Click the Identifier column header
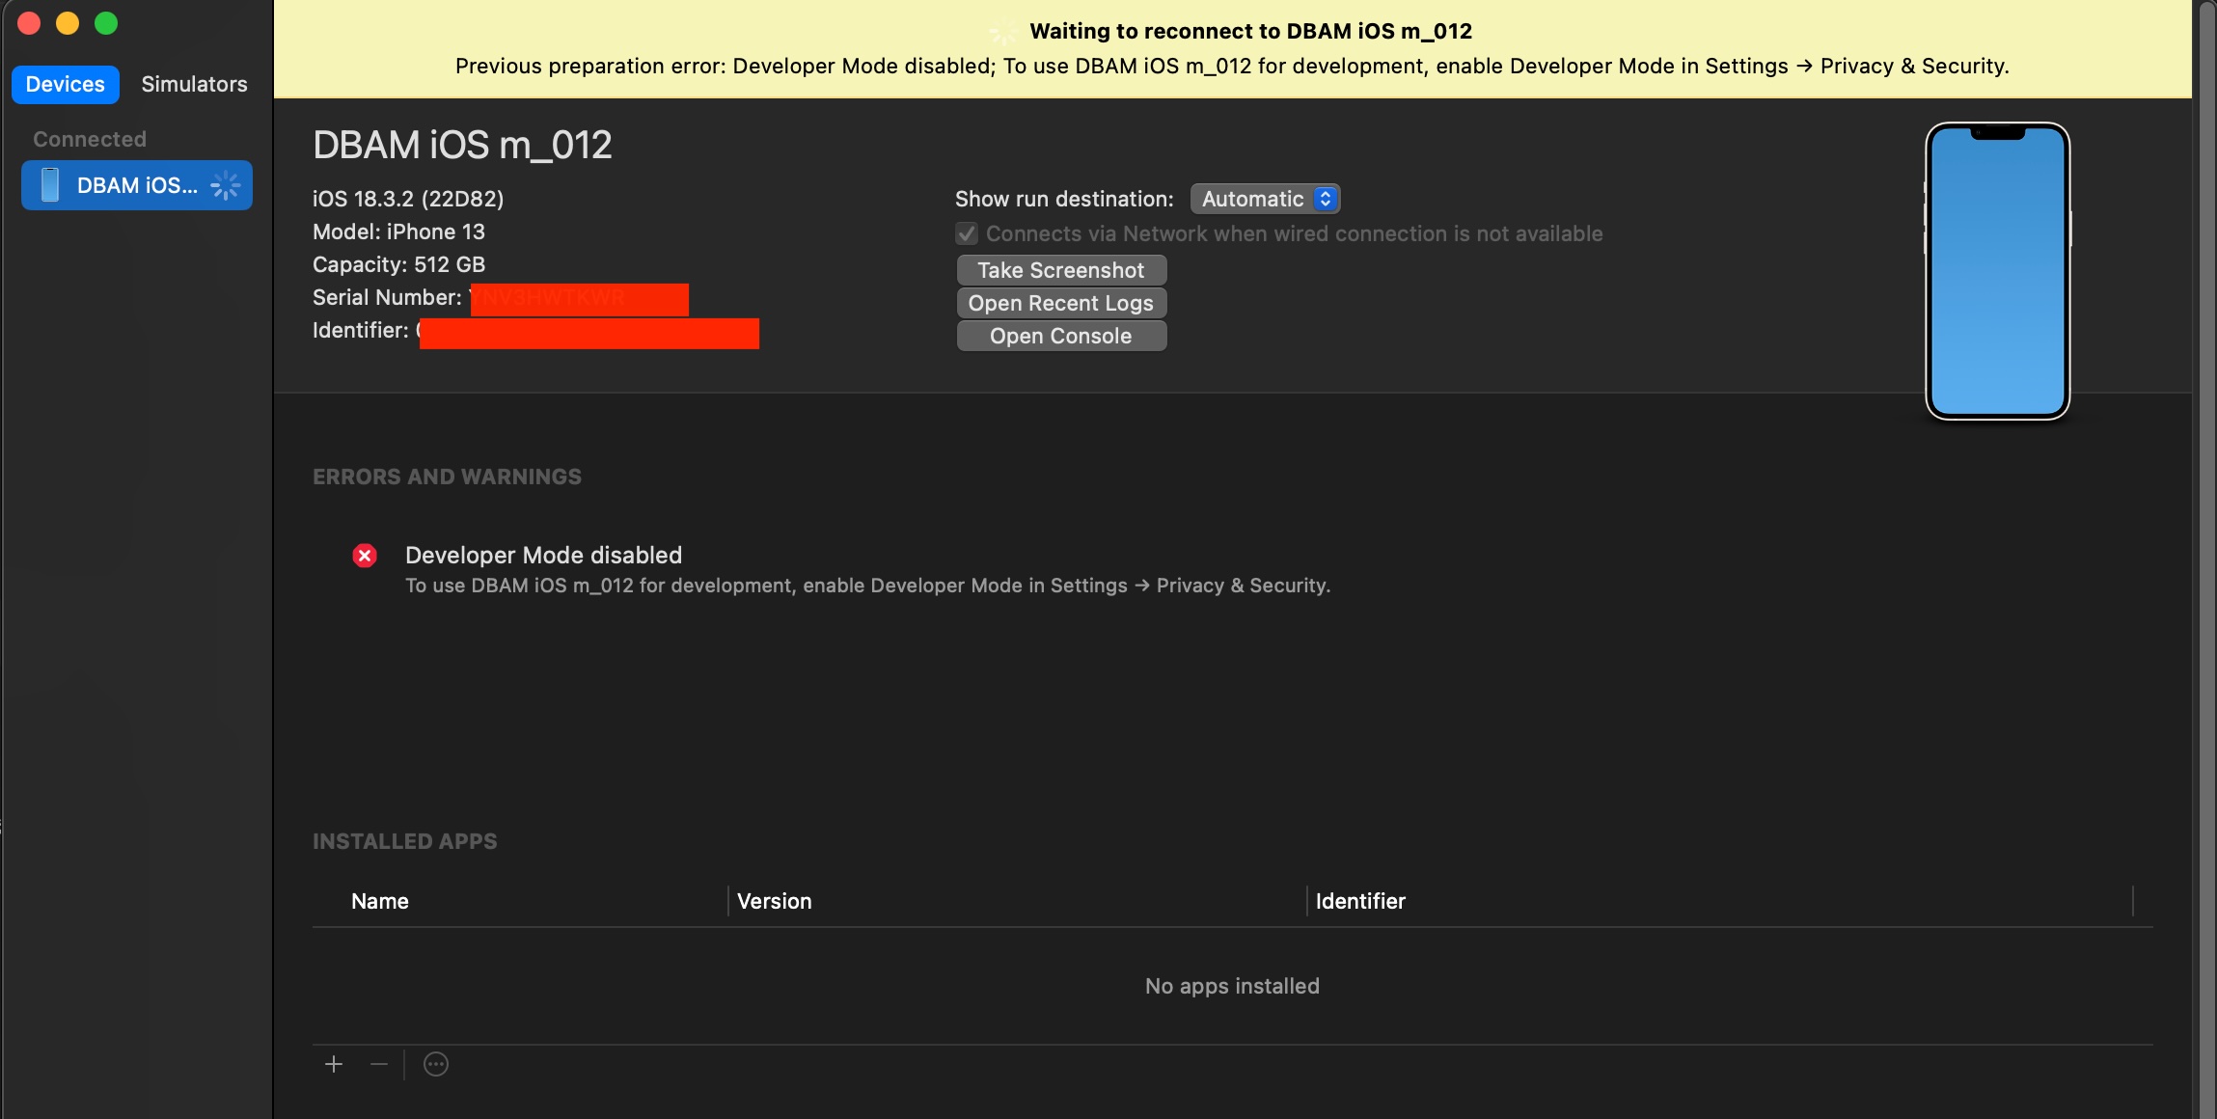The image size is (2217, 1119). [1360, 901]
